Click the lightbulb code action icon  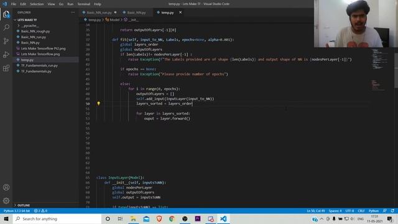98,103
